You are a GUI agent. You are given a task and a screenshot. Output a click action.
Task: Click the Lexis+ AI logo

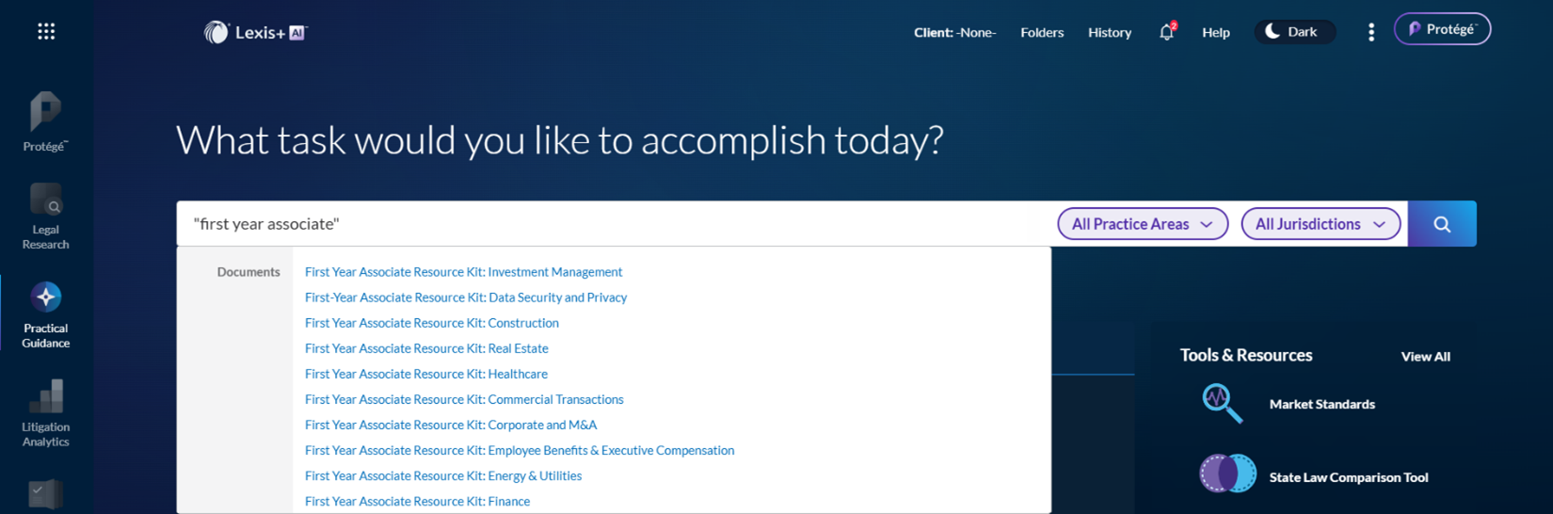(x=255, y=32)
